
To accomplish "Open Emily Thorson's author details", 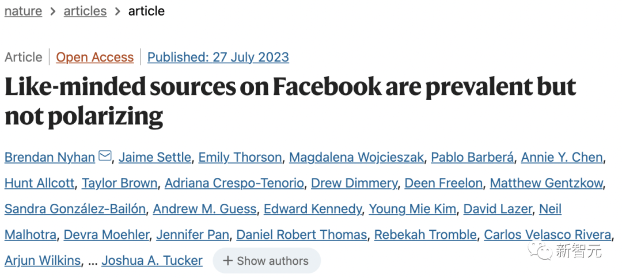I will point(240,158).
